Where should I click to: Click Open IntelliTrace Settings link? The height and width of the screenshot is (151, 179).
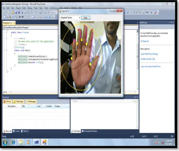pos(149,54)
